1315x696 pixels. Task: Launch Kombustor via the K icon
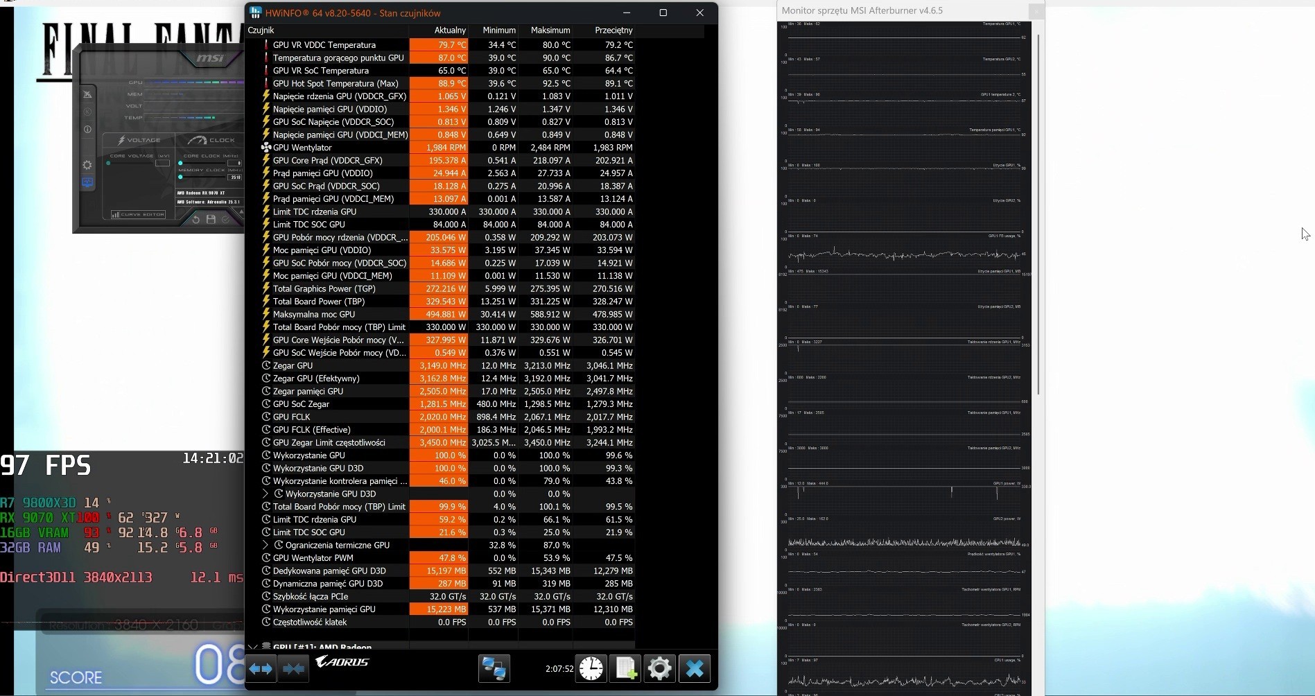tap(87, 112)
